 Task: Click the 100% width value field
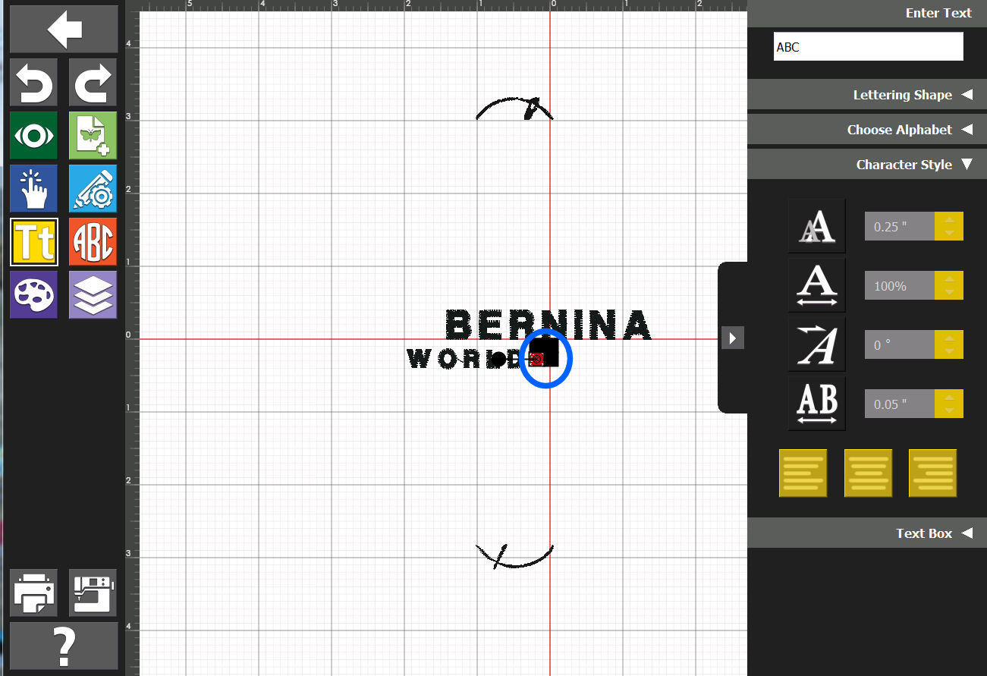coord(900,285)
